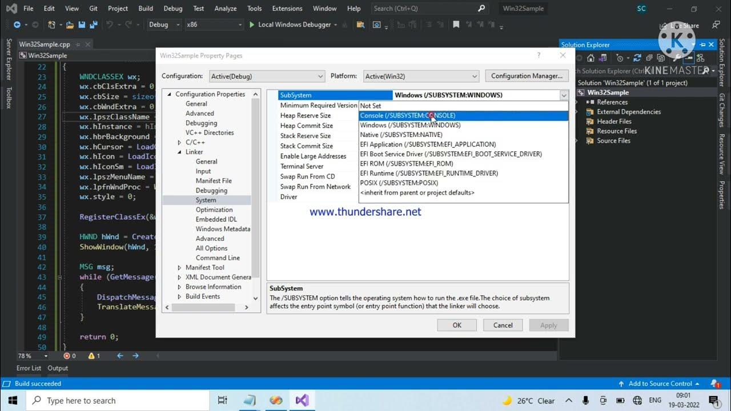
Task: Select System under Linker
Action: (x=206, y=200)
